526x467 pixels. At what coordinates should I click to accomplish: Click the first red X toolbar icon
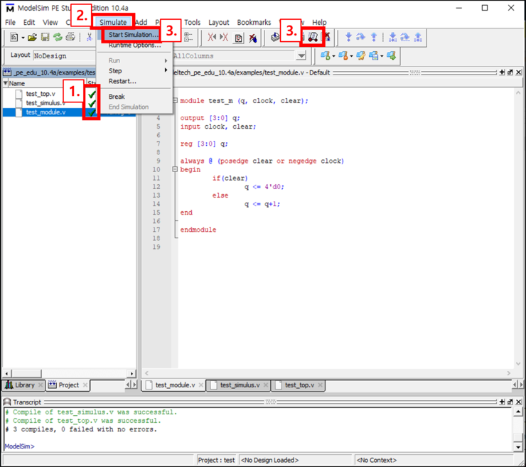[x=212, y=37]
